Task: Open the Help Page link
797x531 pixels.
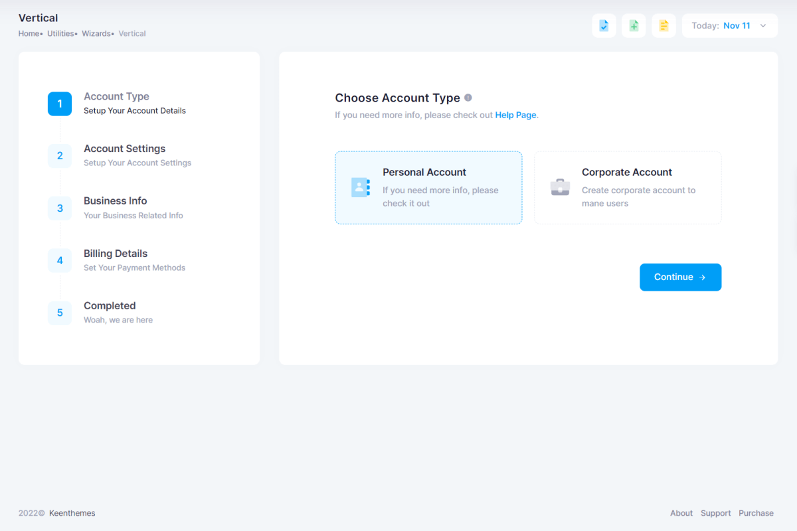Action: [x=515, y=115]
